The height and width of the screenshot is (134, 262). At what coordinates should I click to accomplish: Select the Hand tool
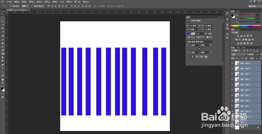[3, 79]
